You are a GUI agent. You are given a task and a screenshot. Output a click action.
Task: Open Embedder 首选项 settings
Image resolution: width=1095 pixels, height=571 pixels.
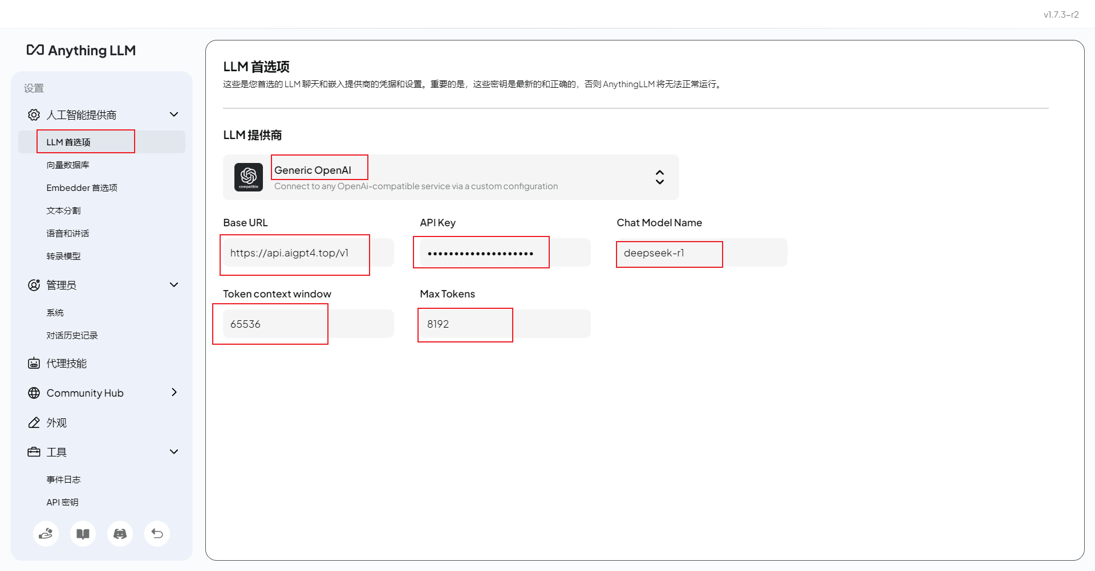point(82,187)
